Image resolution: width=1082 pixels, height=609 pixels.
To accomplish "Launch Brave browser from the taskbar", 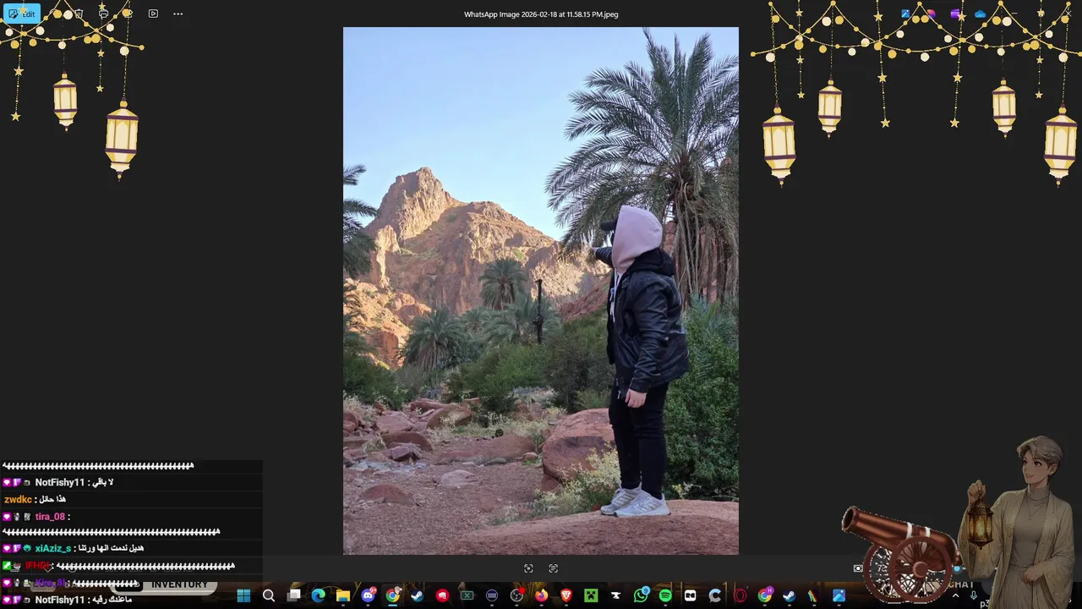I will pyautogui.click(x=566, y=595).
